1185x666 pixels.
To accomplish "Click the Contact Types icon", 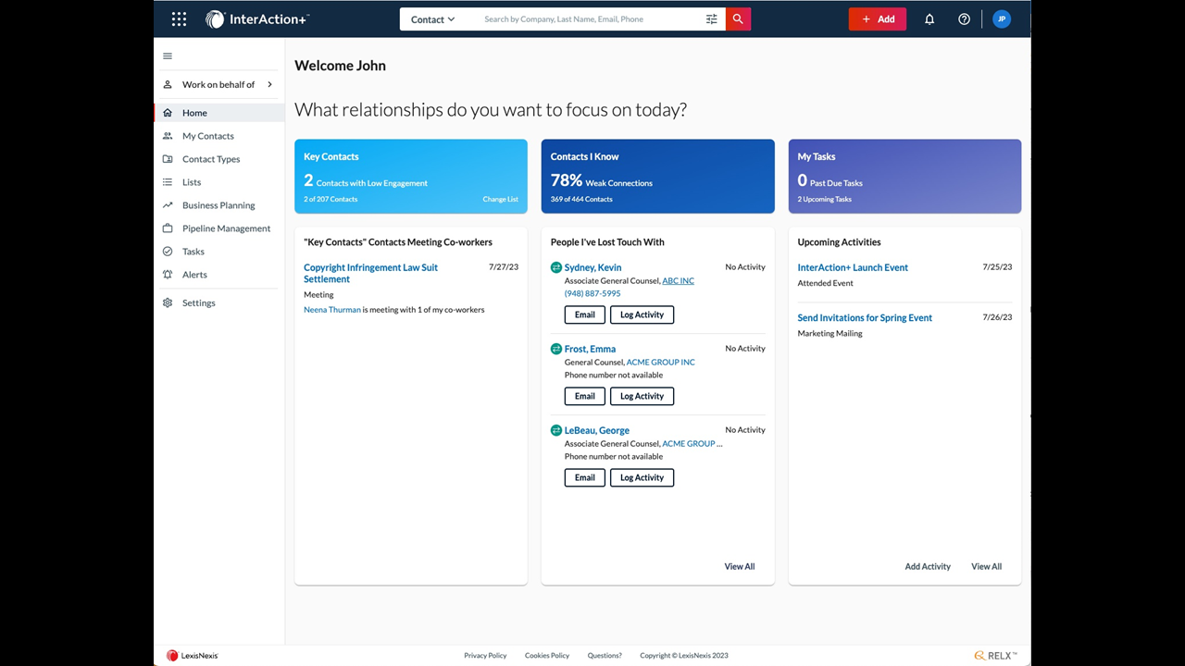I will [x=168, y=159].
